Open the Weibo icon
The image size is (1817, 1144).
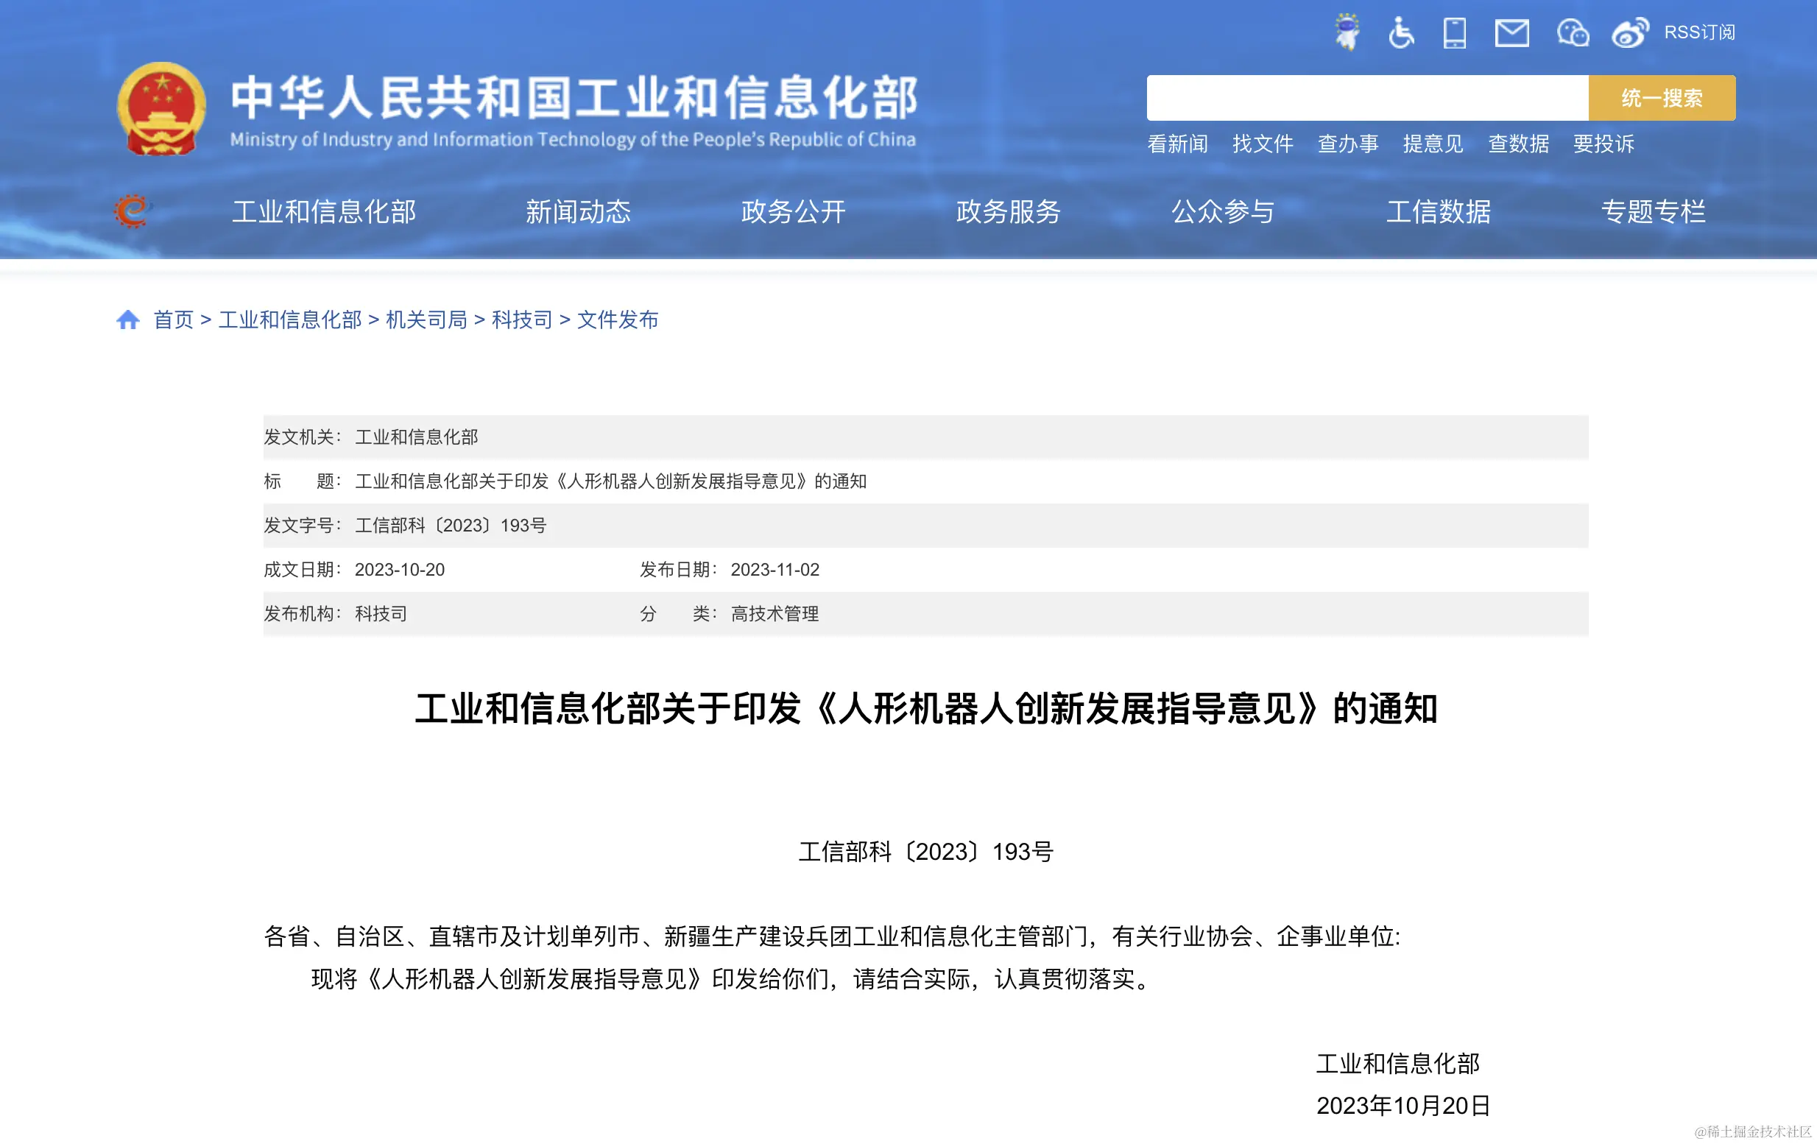(1629, 32)
